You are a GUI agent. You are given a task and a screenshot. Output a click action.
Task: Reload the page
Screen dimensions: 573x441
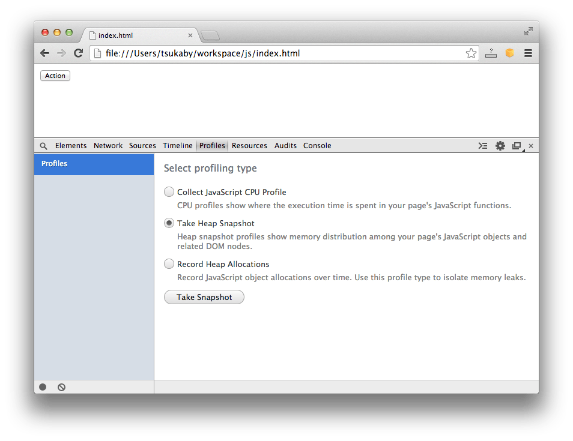point(78,53)
